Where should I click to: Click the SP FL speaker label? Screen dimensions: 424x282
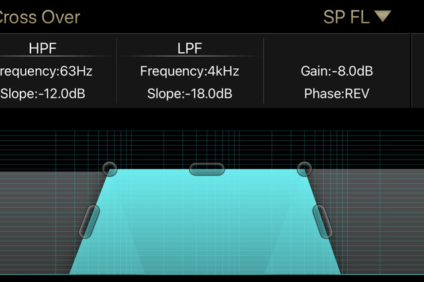click(x=346, y=17)
